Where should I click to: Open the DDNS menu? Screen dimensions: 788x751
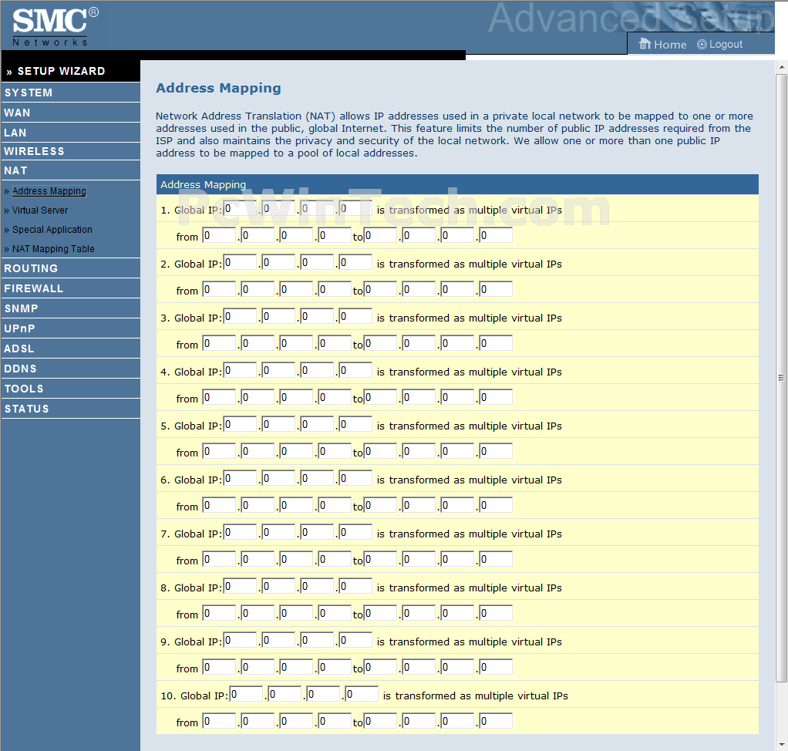(70, 369)
